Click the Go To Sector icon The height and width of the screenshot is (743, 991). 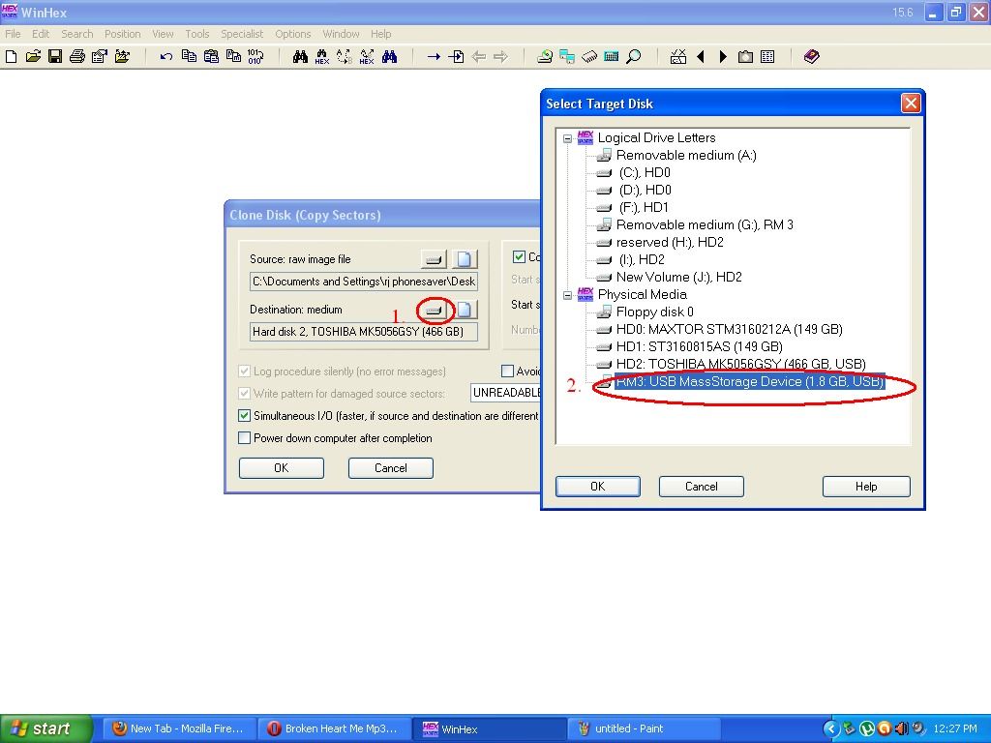coord(456,57)
